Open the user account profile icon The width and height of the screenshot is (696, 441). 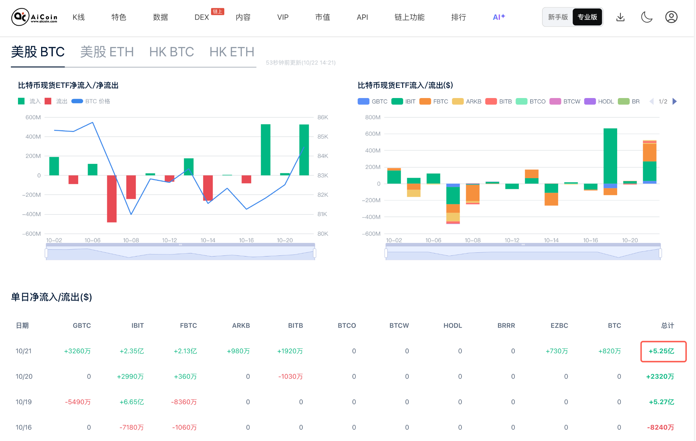[x=671, y=17]
